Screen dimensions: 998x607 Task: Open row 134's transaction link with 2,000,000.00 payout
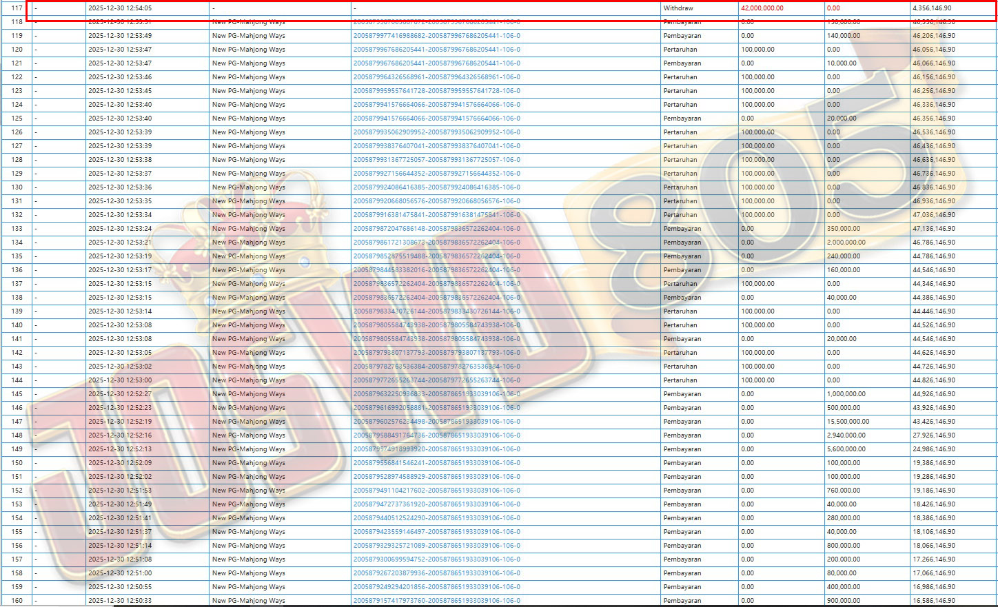pyautogui.click(x=436, y=243)
